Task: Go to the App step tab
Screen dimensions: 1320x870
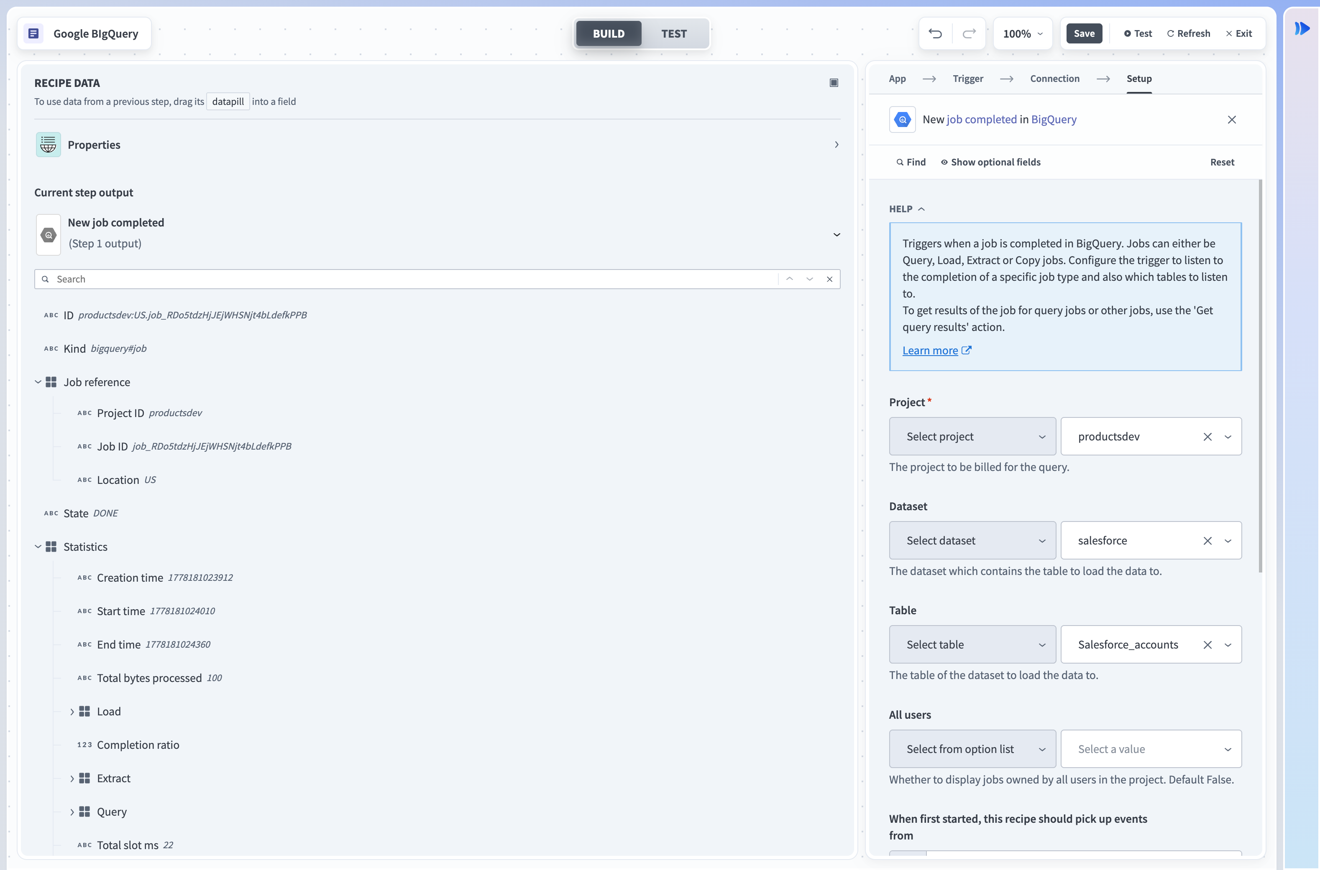Action: [898, 79]
